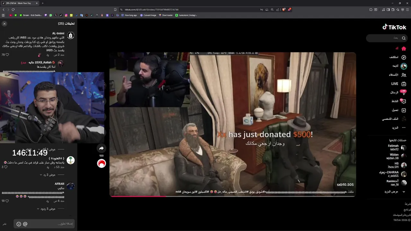Open the How long ago bookmark
411x231 pixels.
point(129,15)
